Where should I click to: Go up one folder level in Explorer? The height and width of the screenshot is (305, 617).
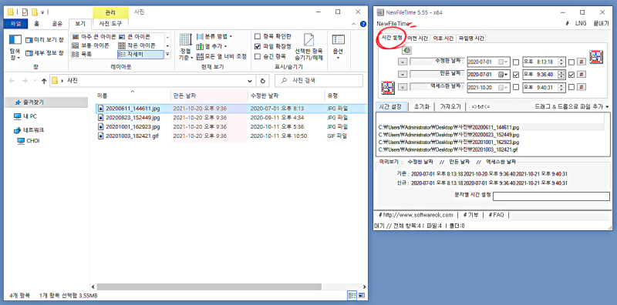[x=44, y=81]
